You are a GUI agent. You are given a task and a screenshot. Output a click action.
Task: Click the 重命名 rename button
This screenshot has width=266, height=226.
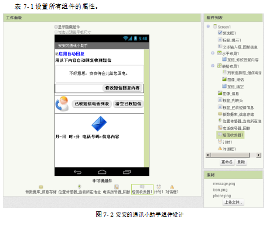pyautogui.click(x=227, y=162)
